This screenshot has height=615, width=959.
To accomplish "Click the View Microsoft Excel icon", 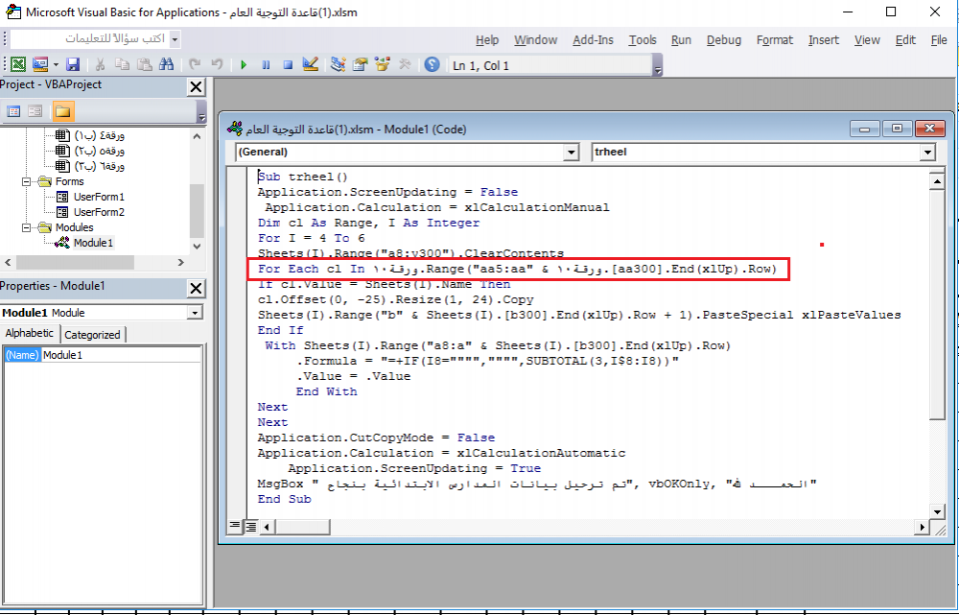I will tap(17, 64).
